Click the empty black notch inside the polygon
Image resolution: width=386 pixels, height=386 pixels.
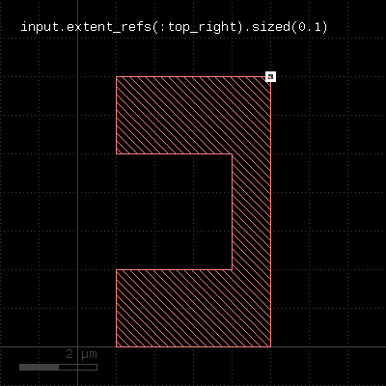[x=174, y=211]
